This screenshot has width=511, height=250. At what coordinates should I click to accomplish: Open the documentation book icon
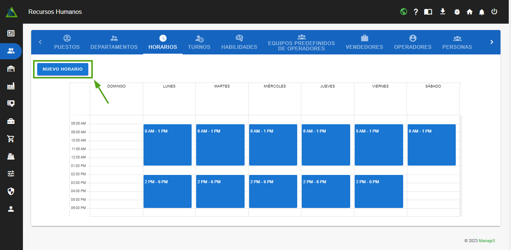point(428,12)
